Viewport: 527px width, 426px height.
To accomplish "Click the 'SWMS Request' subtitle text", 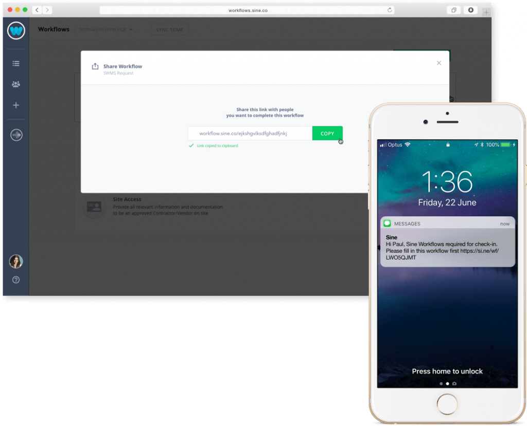I will pyautogui.click(x=118, y=73).
